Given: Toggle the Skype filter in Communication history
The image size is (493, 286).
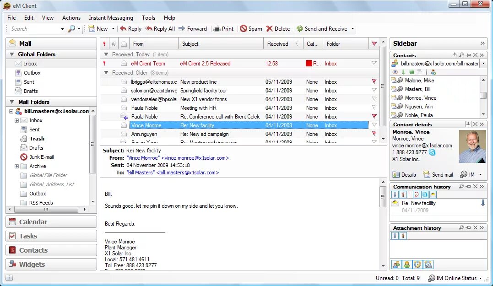Looking at the screenshot, I should pos(425,194).
